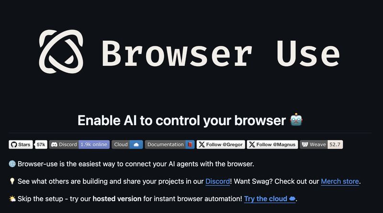This screenshot has width=383, height=213.
Task: Click the robot emoji in the heading
Action: coord(296,120)
